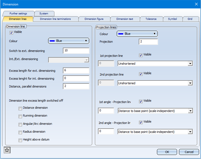This screenshot has height=159, width=201.
Task: Tick the Radius dimension checkbox
Action: pyautogui.click(x=20, y=132)
